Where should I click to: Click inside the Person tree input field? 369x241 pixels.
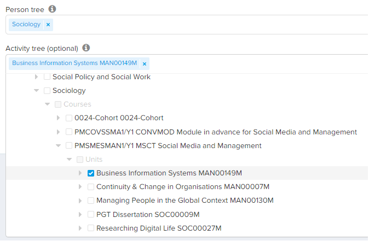pyautogui.click(x=208, y=25)
